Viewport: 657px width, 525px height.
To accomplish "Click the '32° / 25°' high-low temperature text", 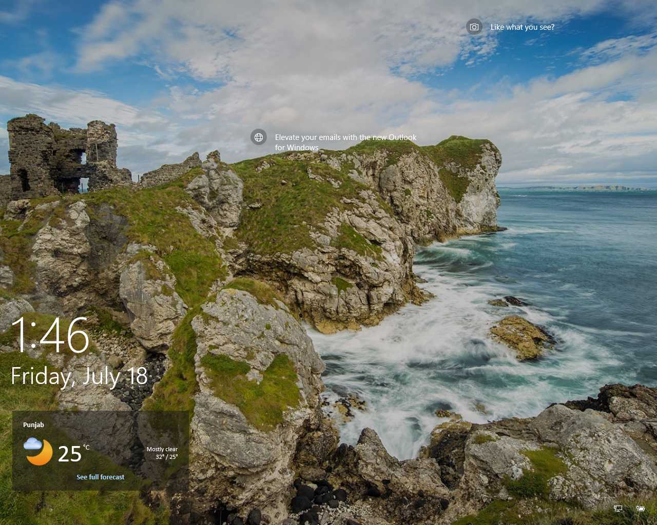I will point(167,457).
